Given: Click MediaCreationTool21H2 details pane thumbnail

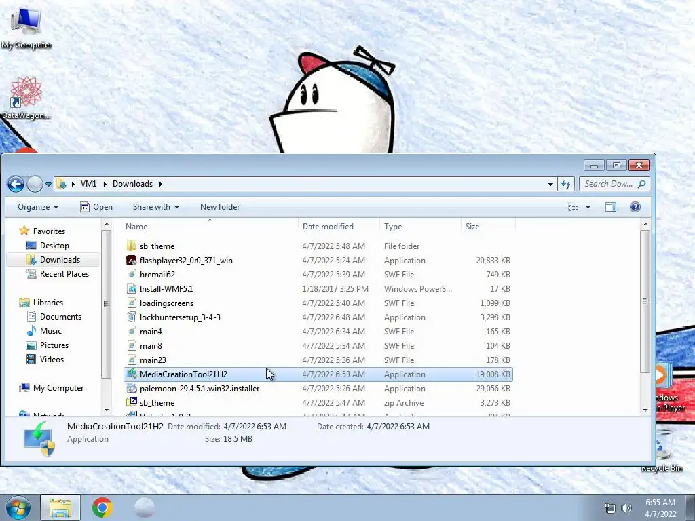Looking at the screenshot, I should 40,439.
